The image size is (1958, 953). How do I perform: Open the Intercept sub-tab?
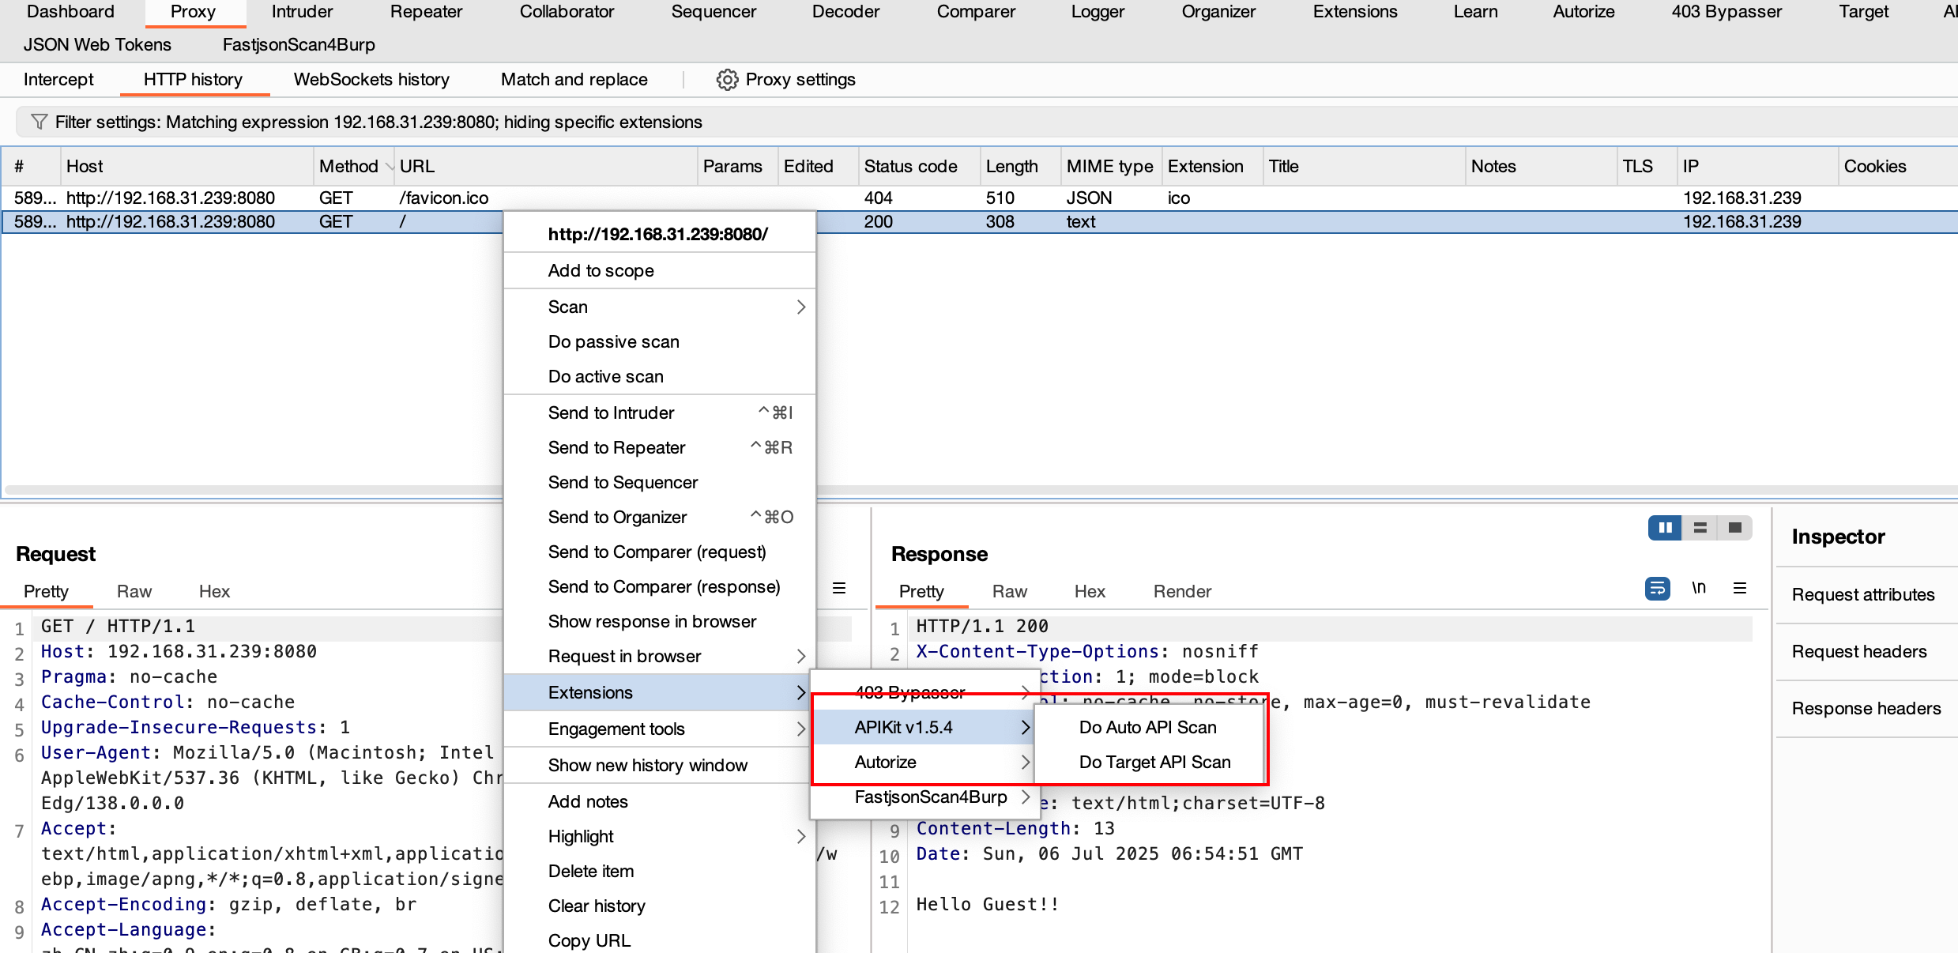click(x=58, y=80)
